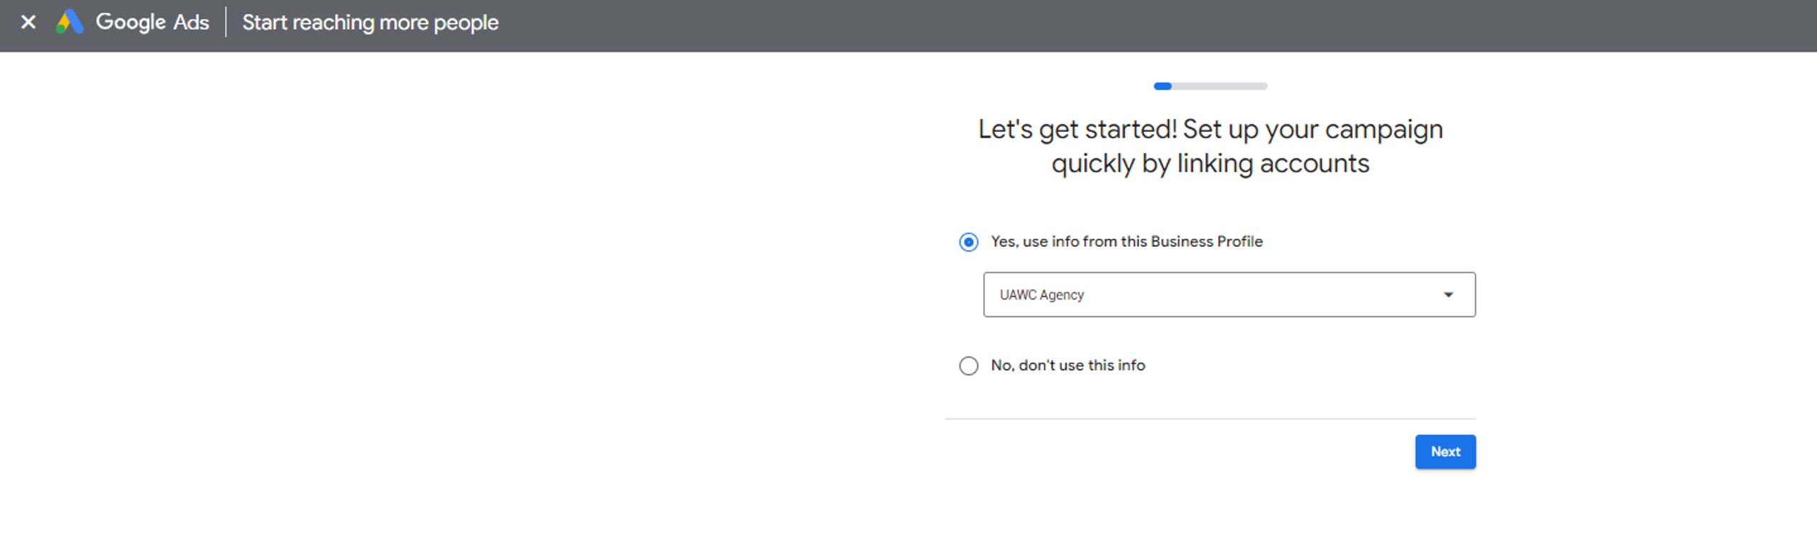Click the "Let's get started!" heading line
The image size is (1817, 549).
1210,130
